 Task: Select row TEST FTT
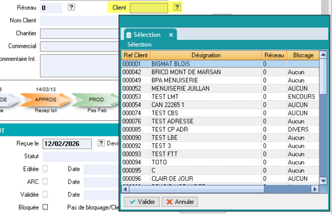click(x=220, y=154)
